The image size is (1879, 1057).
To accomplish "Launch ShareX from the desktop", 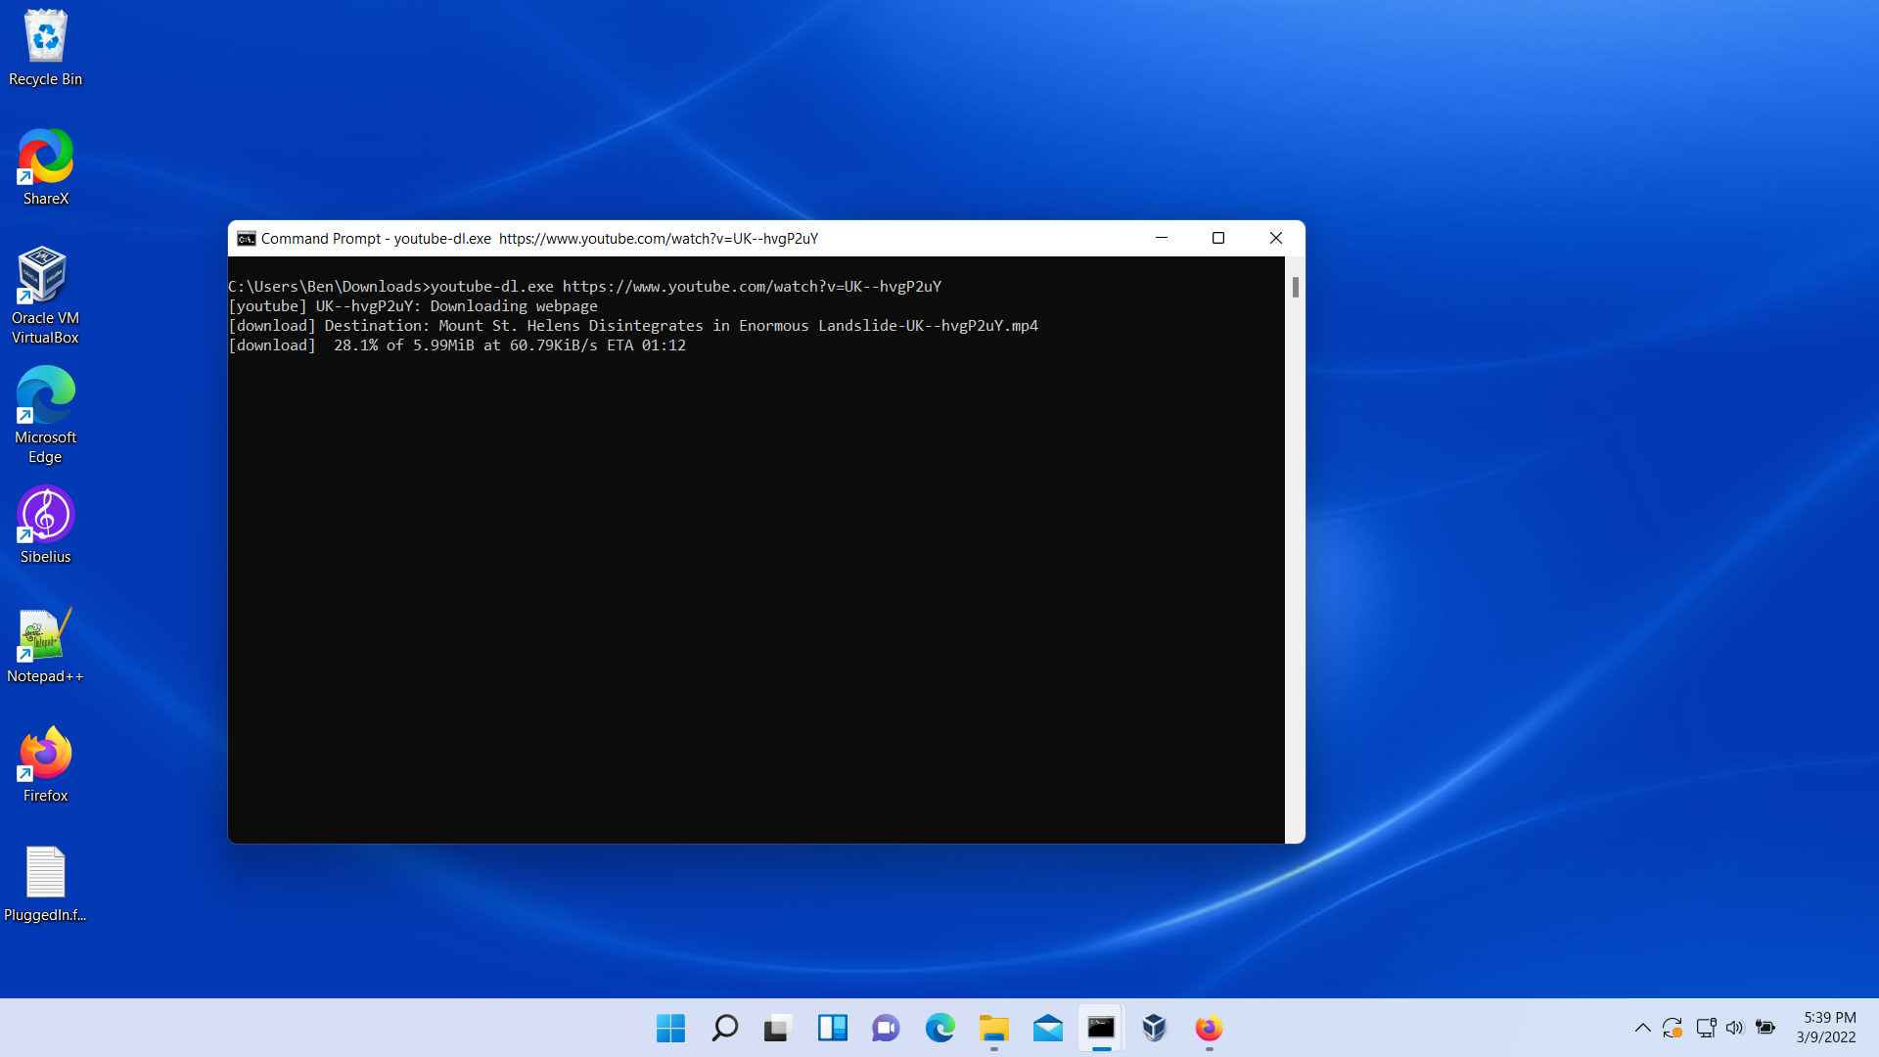I will [x=45, y=159].
